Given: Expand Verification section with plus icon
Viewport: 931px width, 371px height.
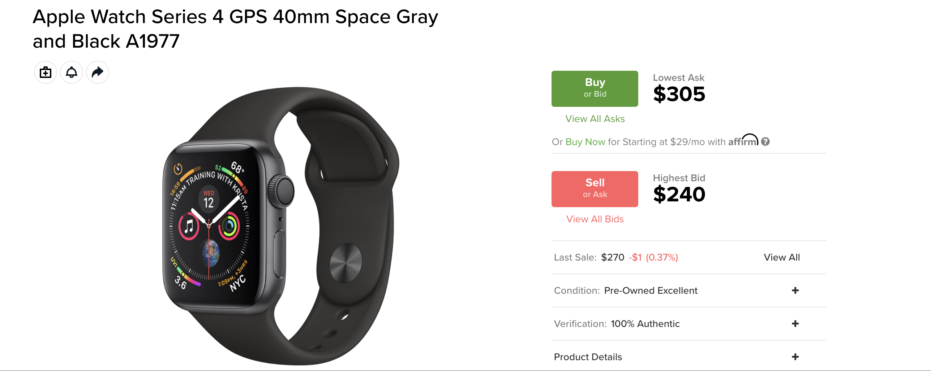Looking at the screenshot, I should (x=795, y=324).
